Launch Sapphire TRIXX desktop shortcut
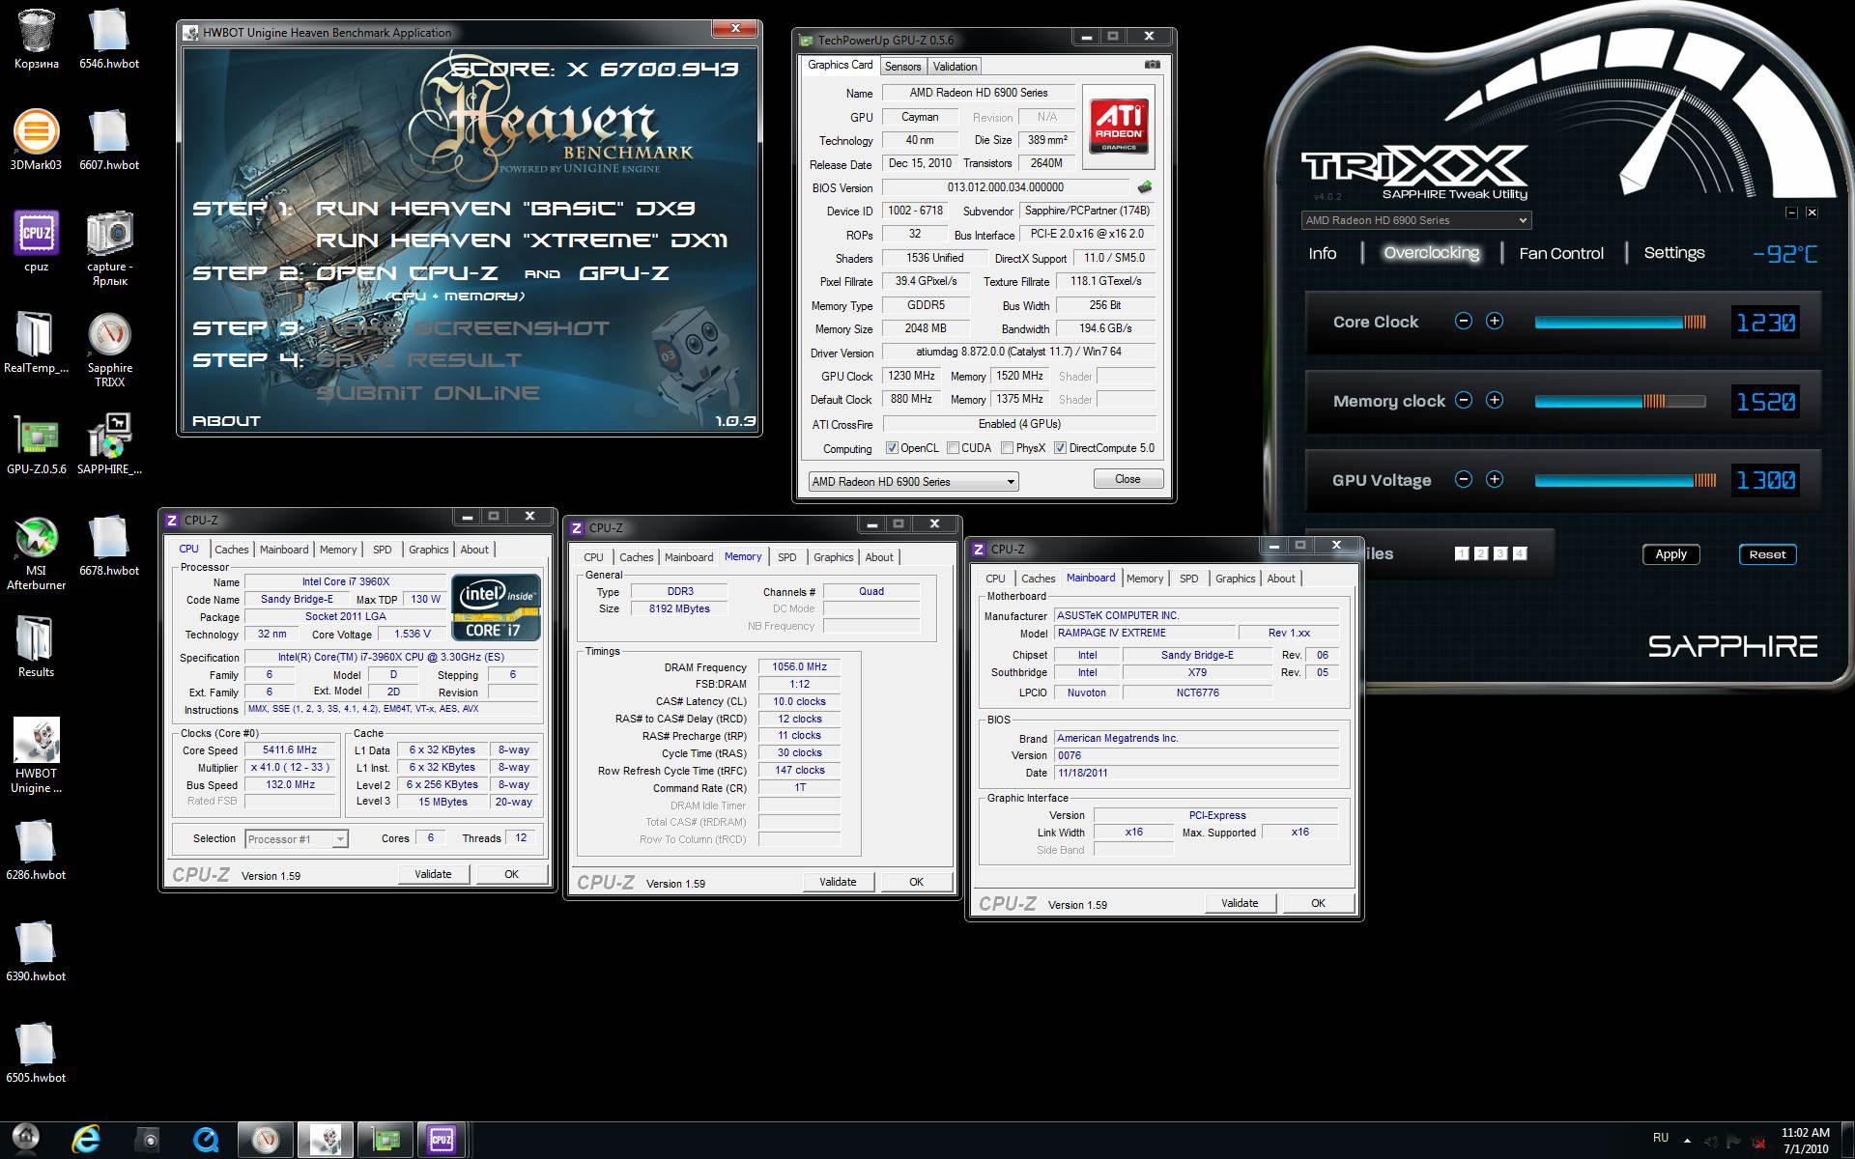The height and width of the screenshot is (1159, 1855). (109, 350)
